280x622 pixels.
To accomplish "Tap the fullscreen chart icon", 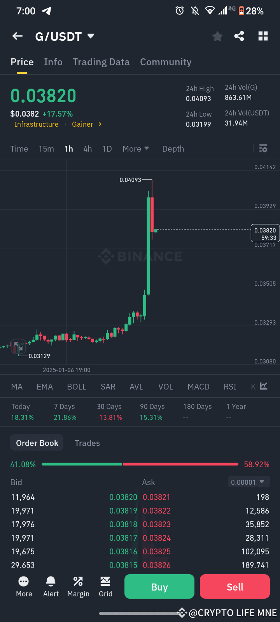I will [x=19, y=346].
